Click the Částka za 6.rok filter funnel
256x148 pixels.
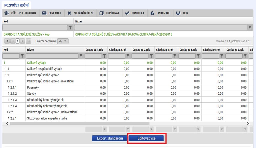pos(222,56)
